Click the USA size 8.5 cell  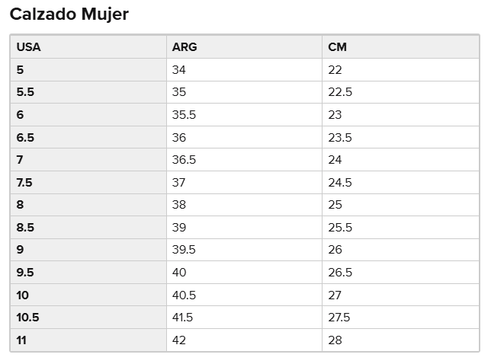[25, 228]
